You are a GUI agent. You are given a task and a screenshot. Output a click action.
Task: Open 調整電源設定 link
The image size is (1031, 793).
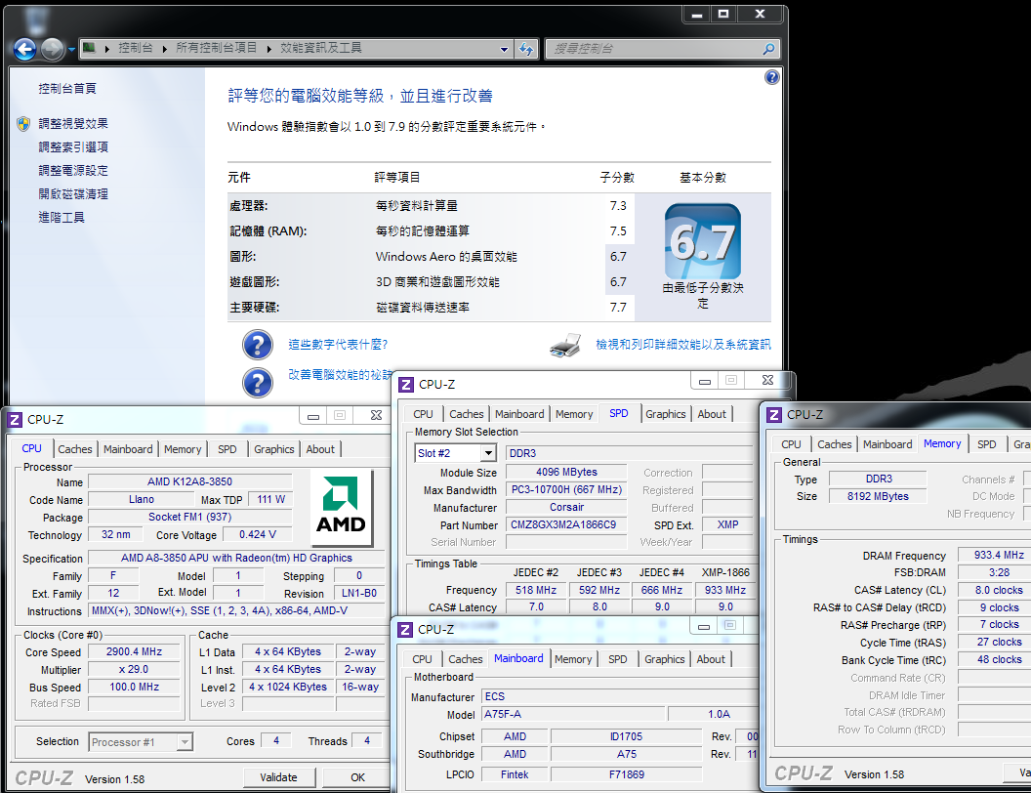pyautogui.click(x=73, y=171)
